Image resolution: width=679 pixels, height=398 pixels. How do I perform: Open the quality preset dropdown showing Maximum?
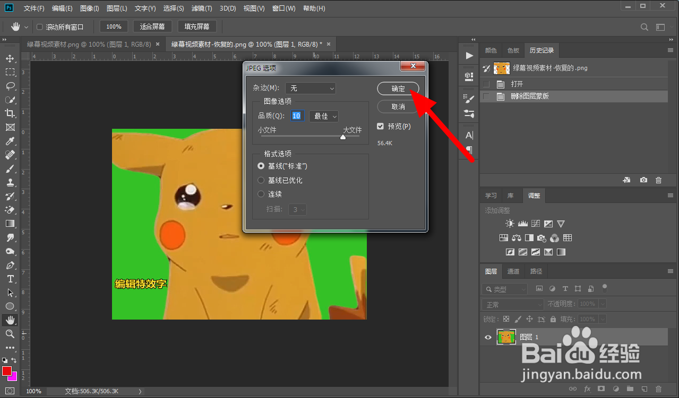(x=324, y=116)
